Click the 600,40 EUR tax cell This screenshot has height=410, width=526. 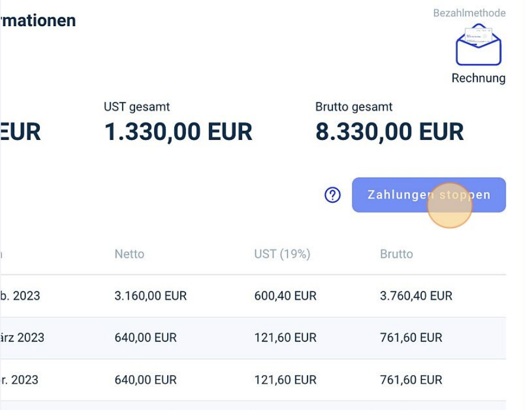(286, 296)
